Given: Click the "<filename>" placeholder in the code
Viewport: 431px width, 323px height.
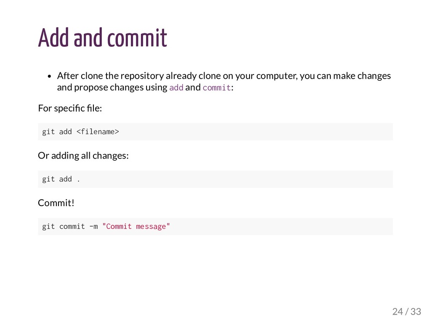Looking at the screenshot, I should (x=98, y=132).
